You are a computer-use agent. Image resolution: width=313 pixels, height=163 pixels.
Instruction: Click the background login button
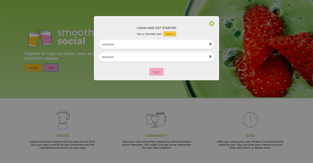[x=51, y=68]
